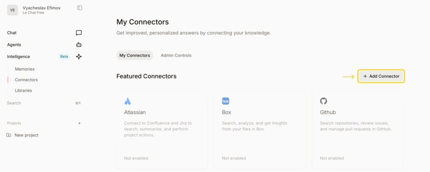Click the Box logo icon

[225, 101]
